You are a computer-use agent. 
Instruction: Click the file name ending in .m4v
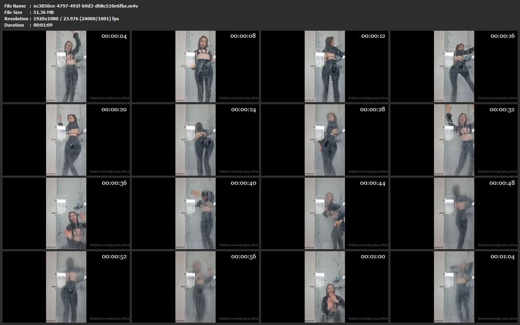[86, 6]
